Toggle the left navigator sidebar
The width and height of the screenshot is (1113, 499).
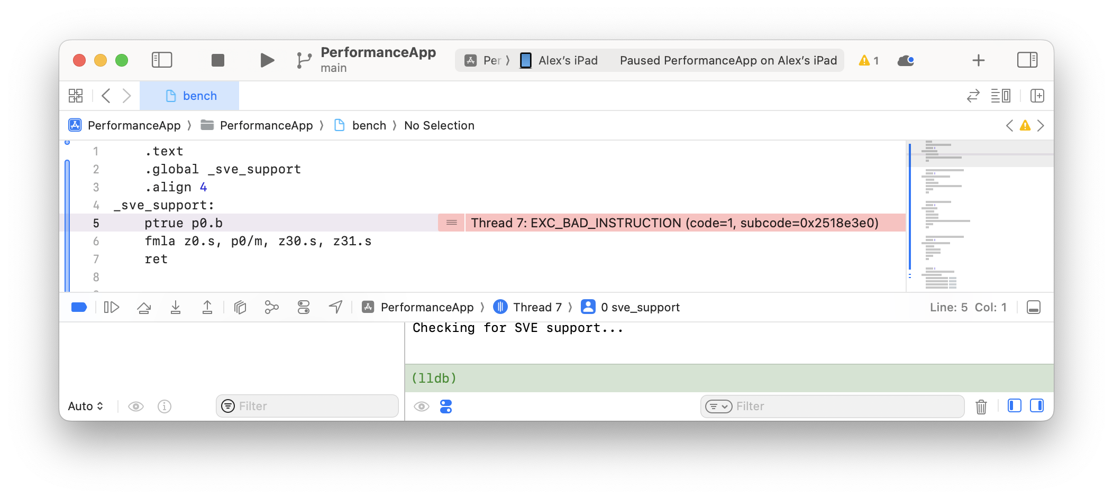[162, 60]
